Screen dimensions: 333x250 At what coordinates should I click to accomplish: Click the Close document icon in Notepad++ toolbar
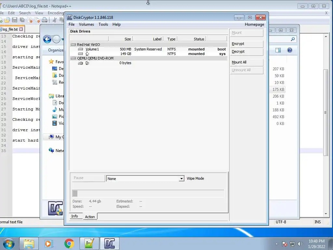[30, 20]
